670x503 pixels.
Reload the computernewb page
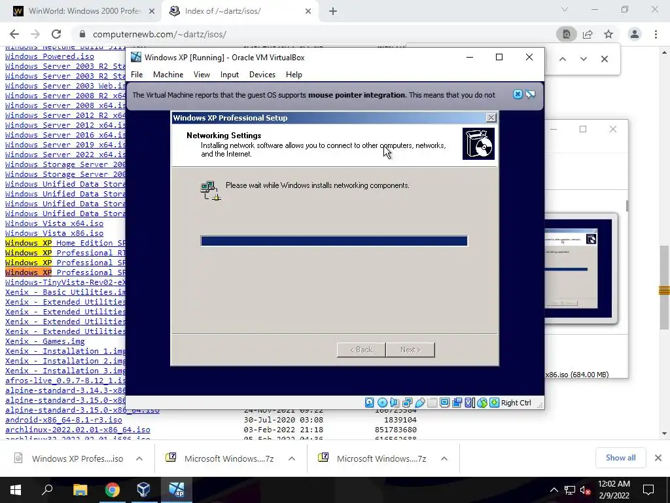[x=56, y=34]
